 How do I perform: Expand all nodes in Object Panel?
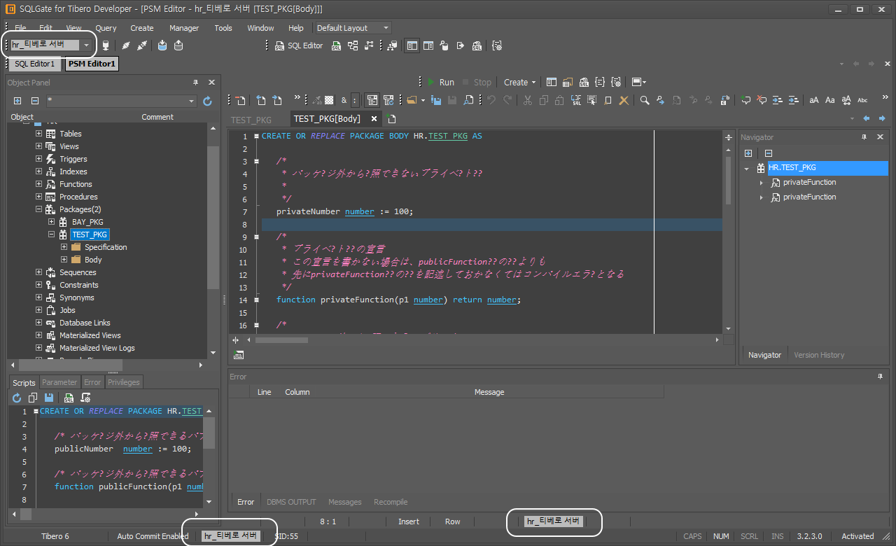coord(17,101)
